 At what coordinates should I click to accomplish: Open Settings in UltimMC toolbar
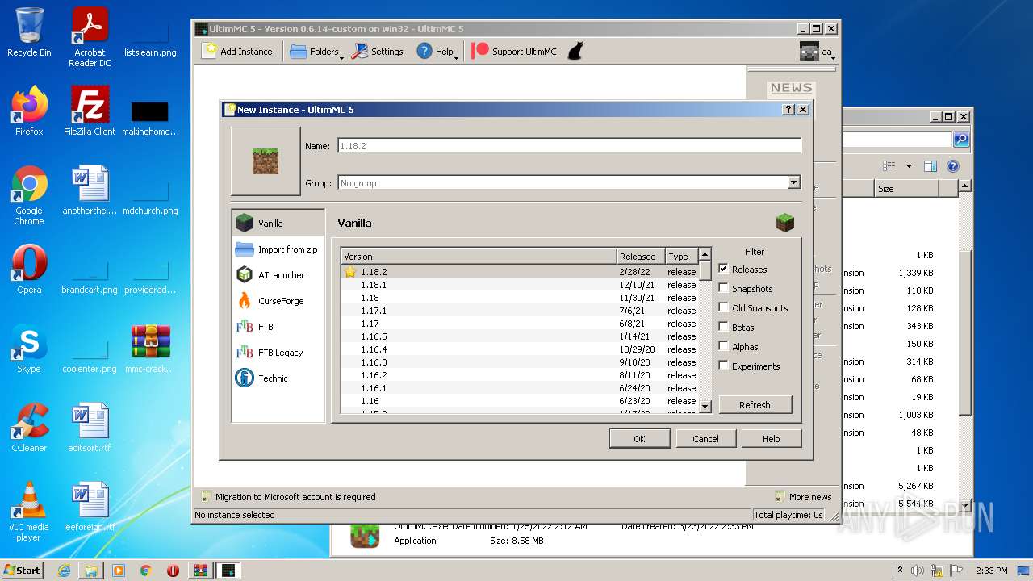click(x=377, y=51)
